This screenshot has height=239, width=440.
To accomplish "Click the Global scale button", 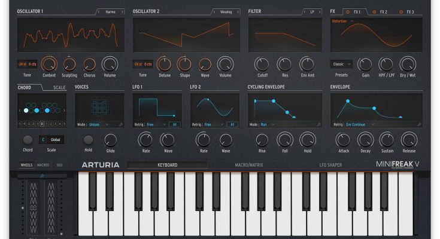I will point(55,139).
